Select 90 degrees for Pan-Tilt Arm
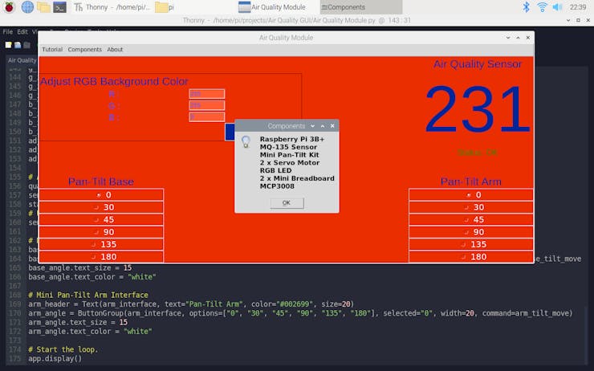 click(x=471, y=232)
